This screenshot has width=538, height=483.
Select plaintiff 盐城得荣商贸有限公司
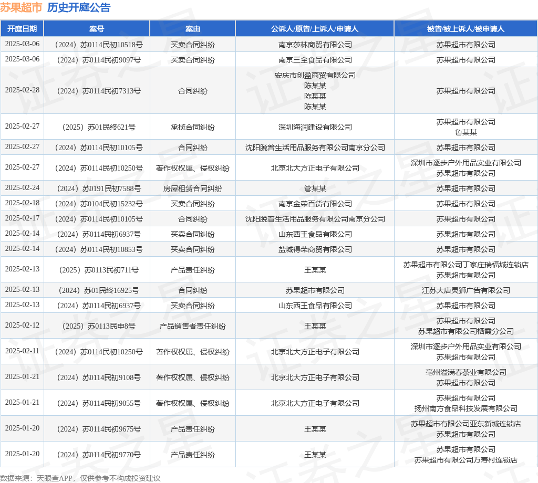315,249
